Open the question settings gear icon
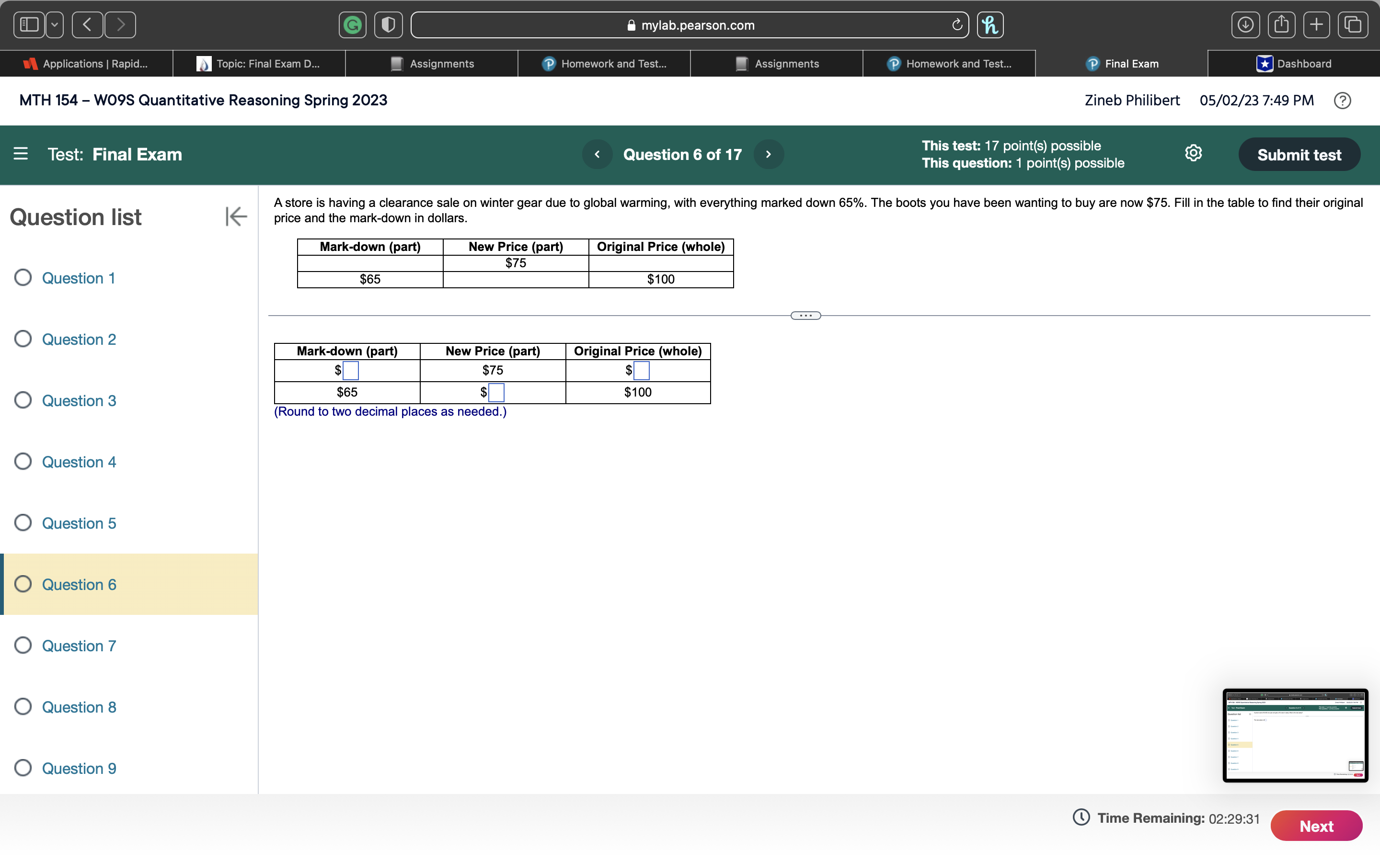This screenshot has height=862, width=1380. point(1194,153)
